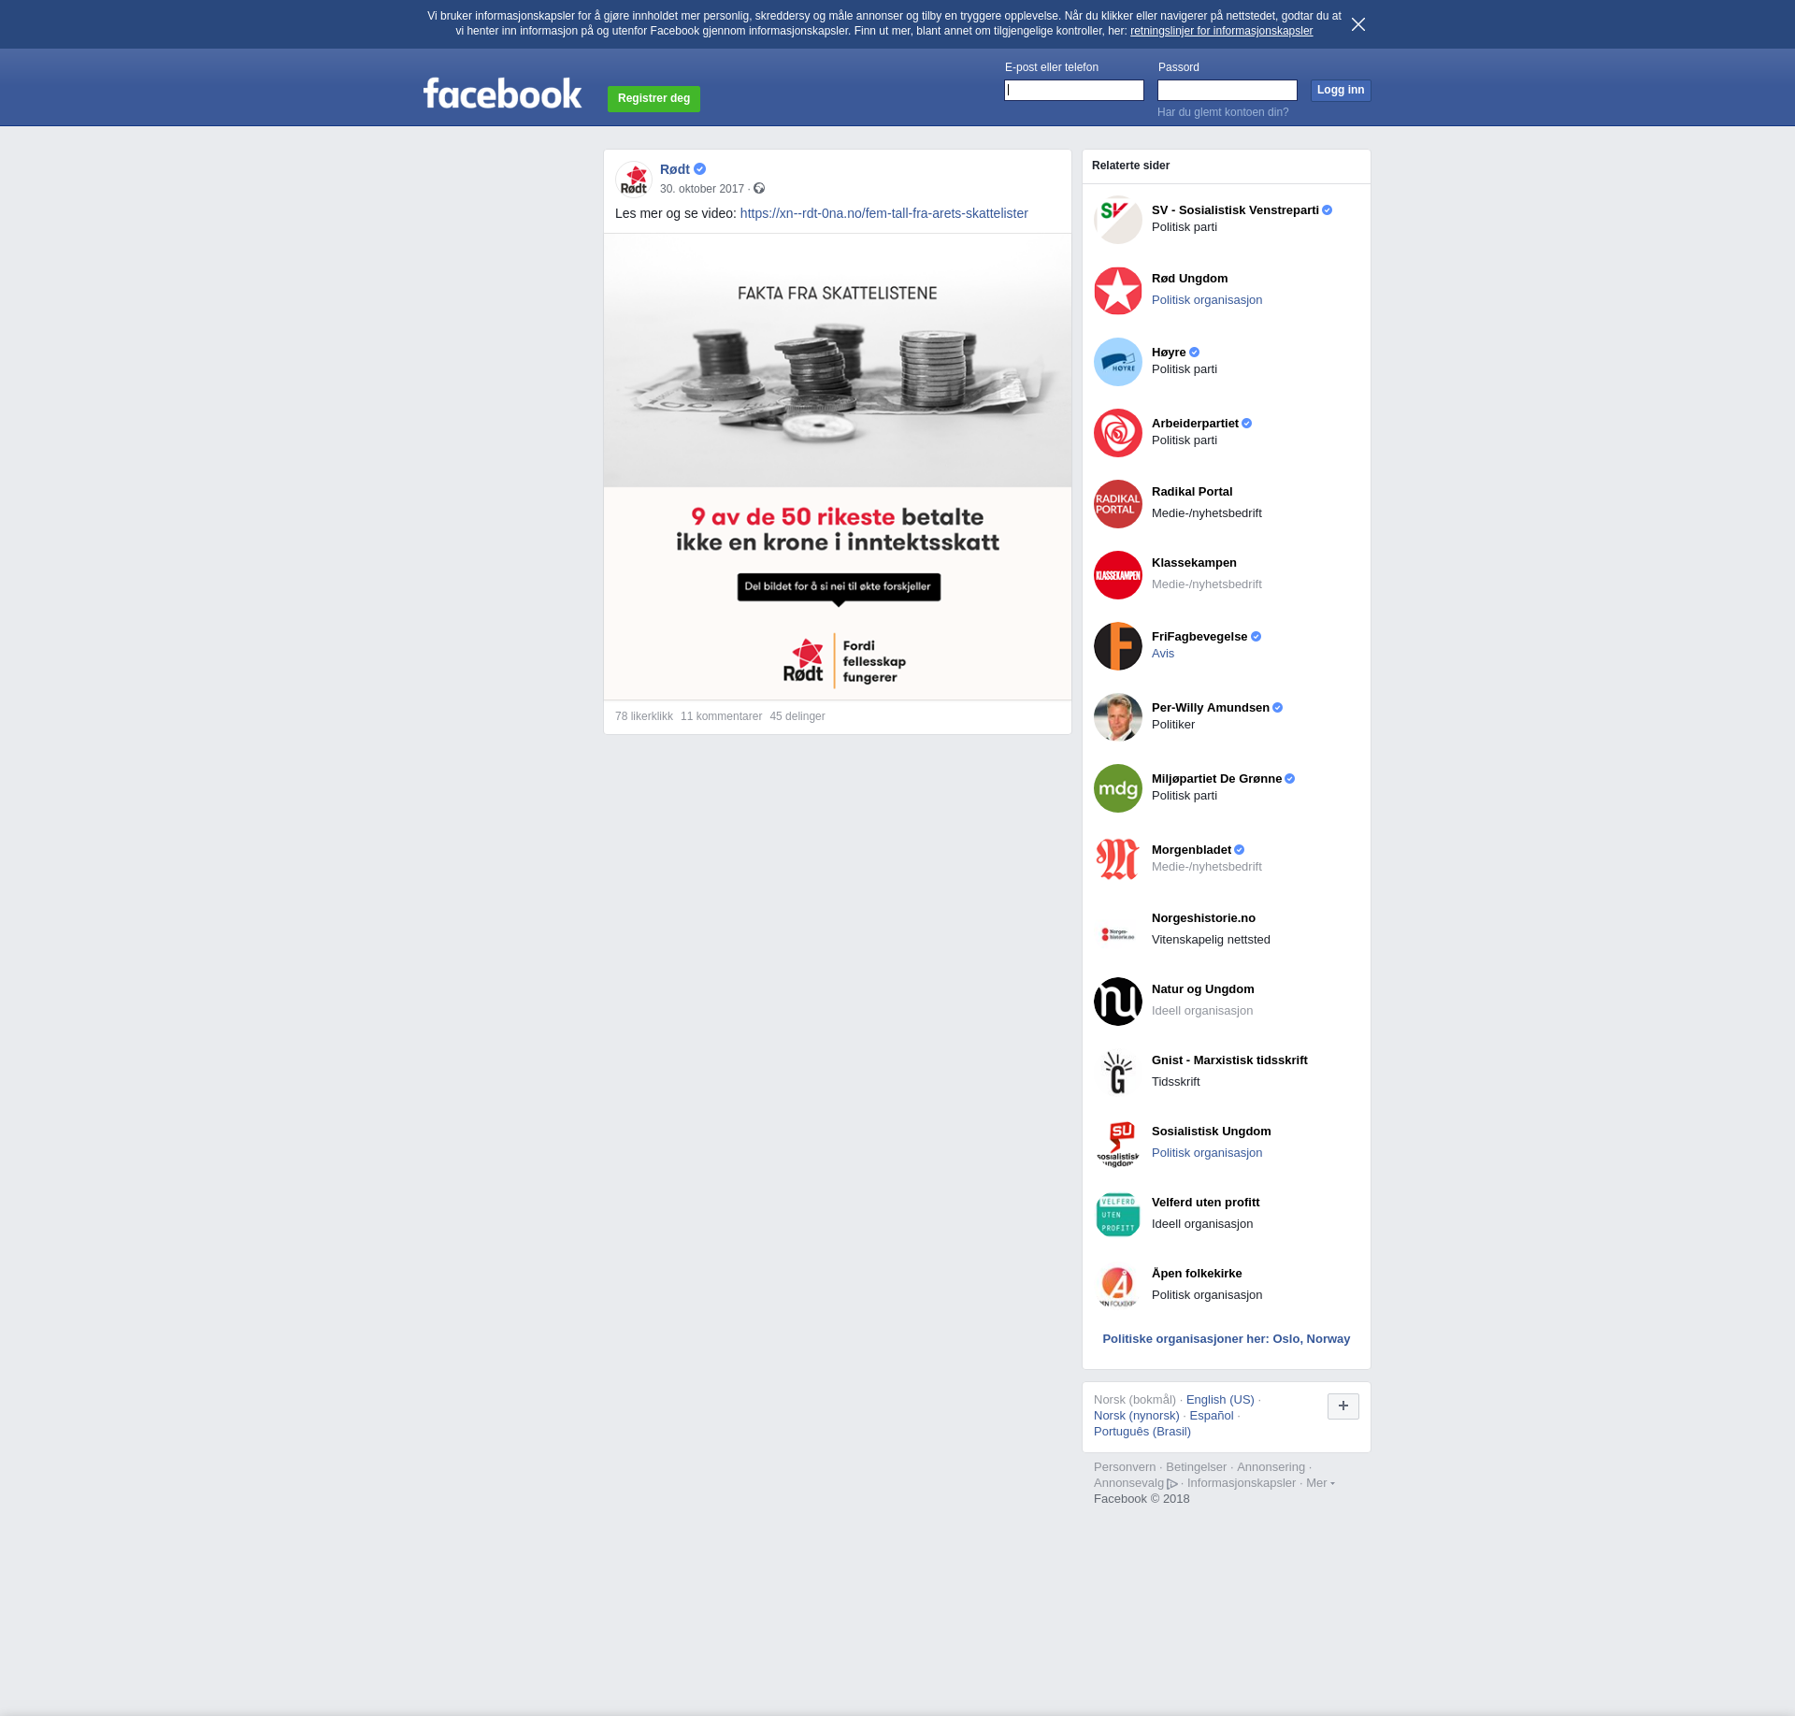The width and height of the screenshot is (1795, 1716).
Task: Open the Norgeshistorie.no logo
Action: pyautogui.click(x=1118, y=930)
